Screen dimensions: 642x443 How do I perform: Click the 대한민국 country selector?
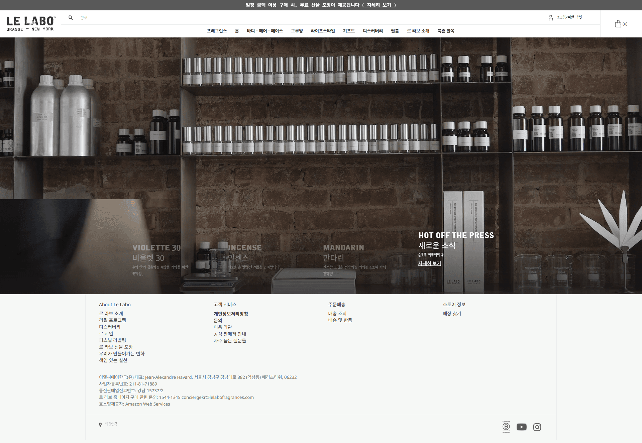pyautogui.click(x=111, y=424)
